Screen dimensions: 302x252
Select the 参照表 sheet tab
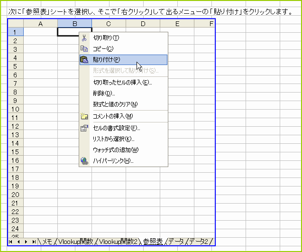[x=153, y=242]
